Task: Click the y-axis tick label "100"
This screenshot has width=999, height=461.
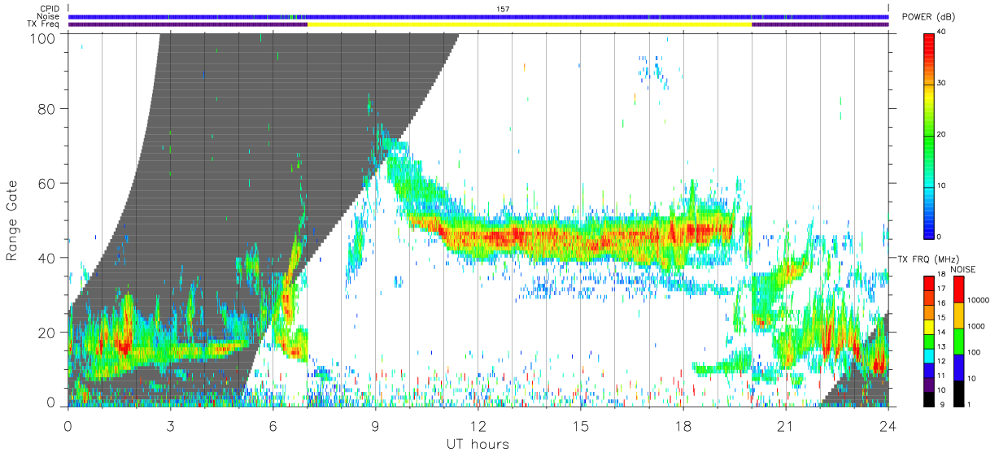Action: [x=44, y=37]
